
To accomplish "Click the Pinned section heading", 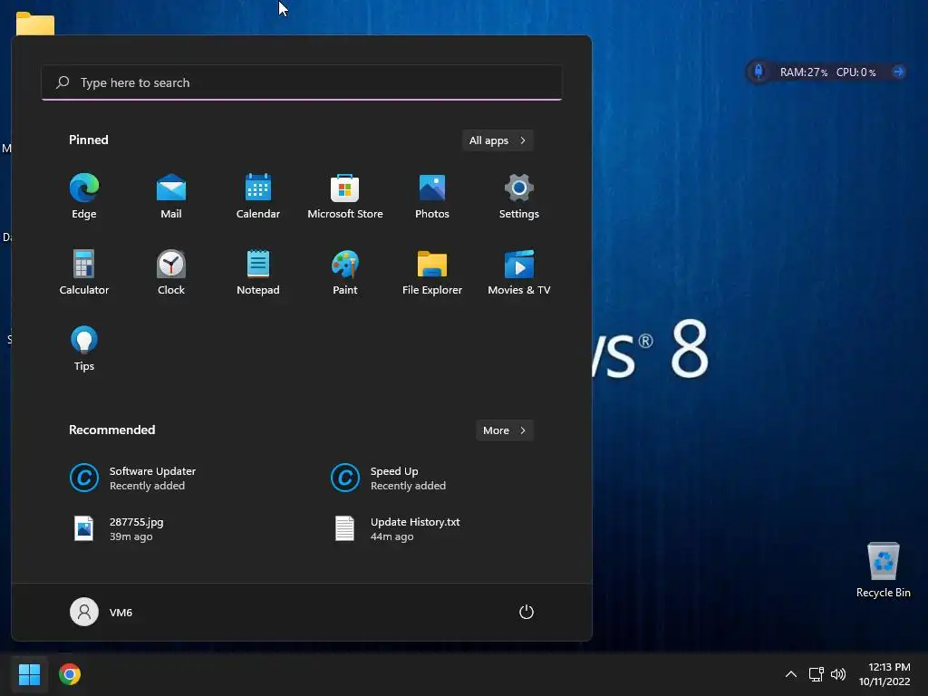I will [88, 140].
